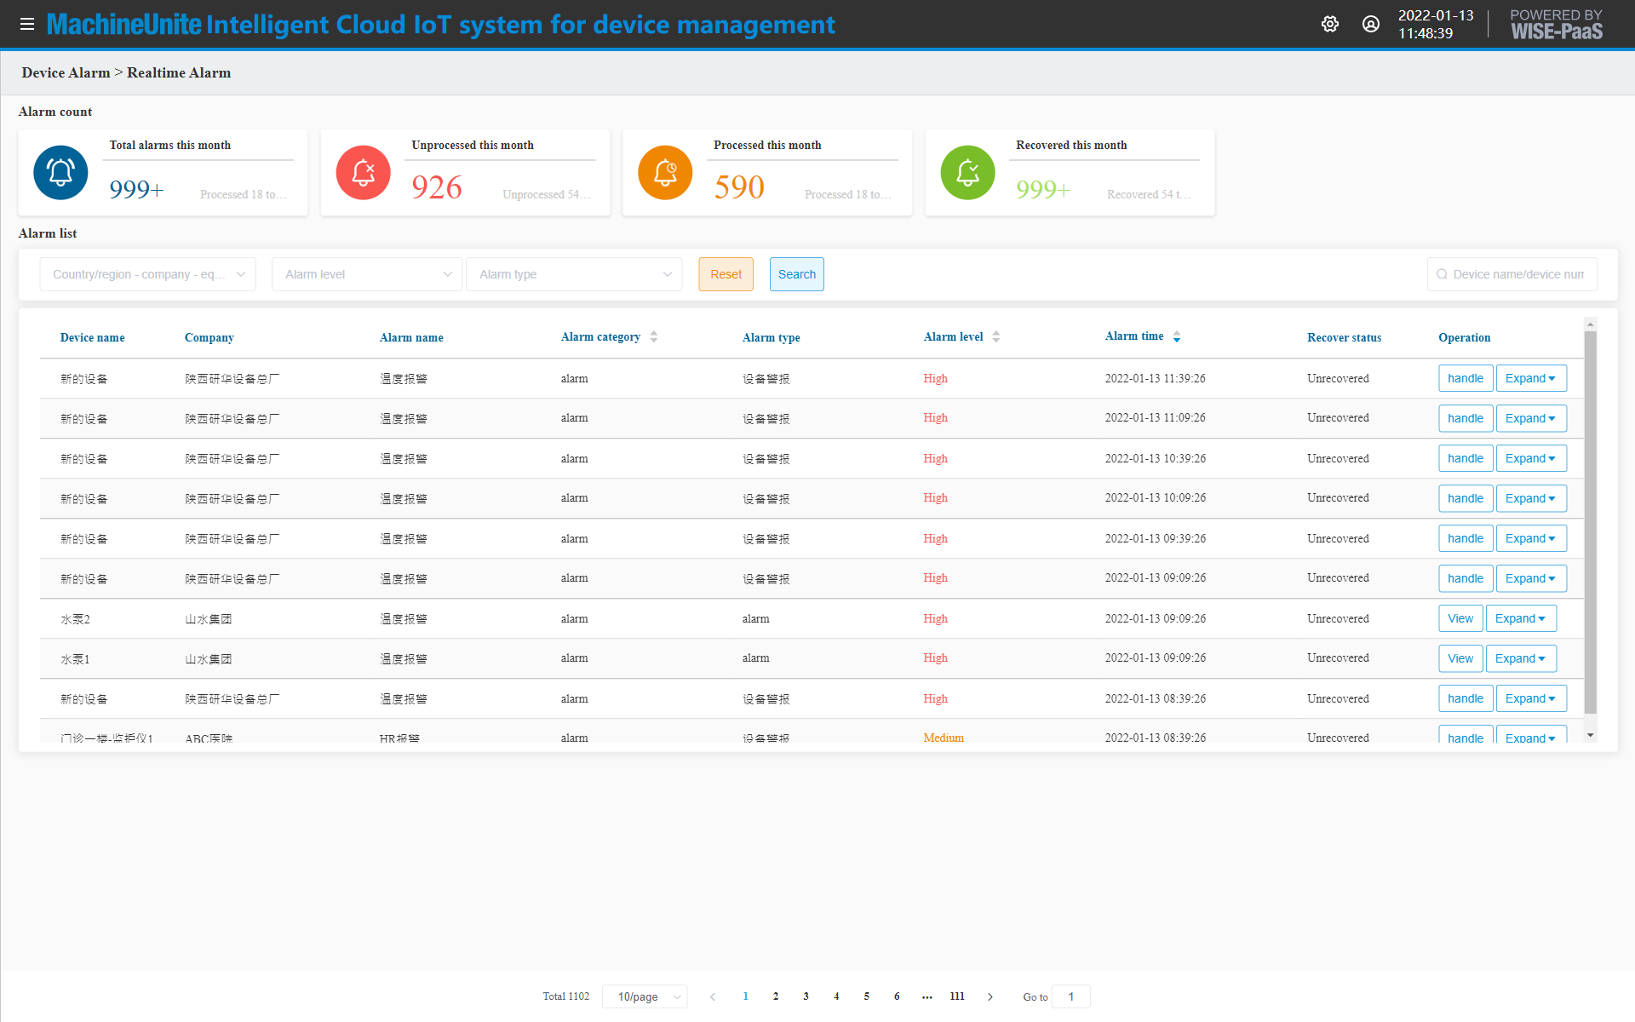The height and width of the screenshot is (1022, 1635).
Task: Open the hamburger menu icon
Action: pyautogui.click(x=27, y=24)
